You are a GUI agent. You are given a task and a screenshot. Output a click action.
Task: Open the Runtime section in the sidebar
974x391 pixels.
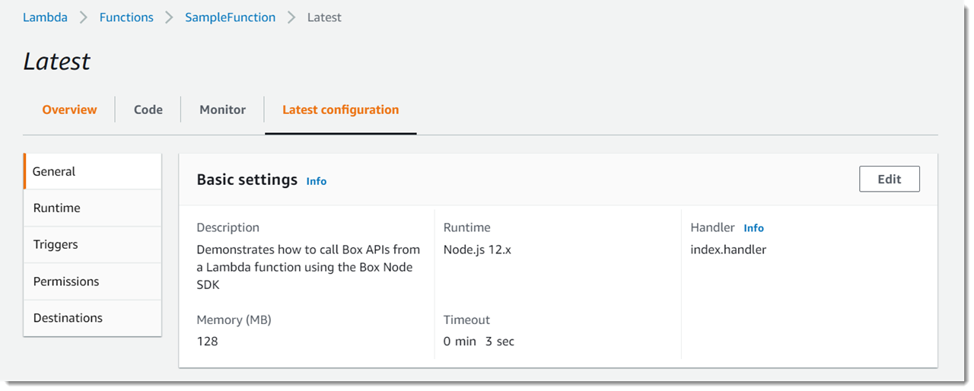pos(93,208)
